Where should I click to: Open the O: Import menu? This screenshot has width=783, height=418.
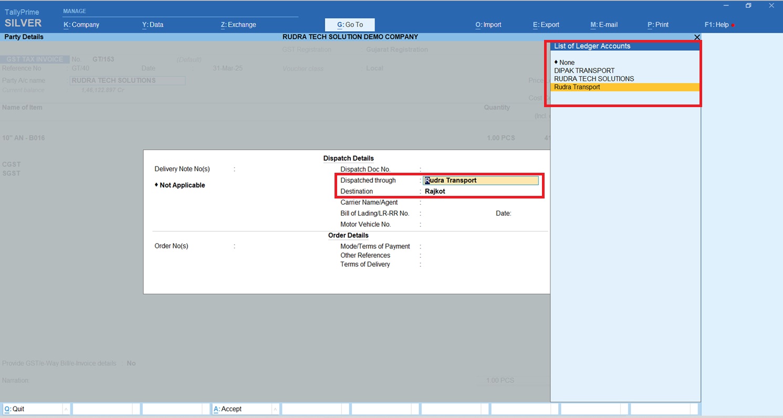click(488, 25)
